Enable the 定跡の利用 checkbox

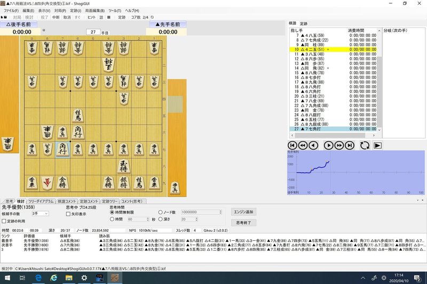coord(4,221)
